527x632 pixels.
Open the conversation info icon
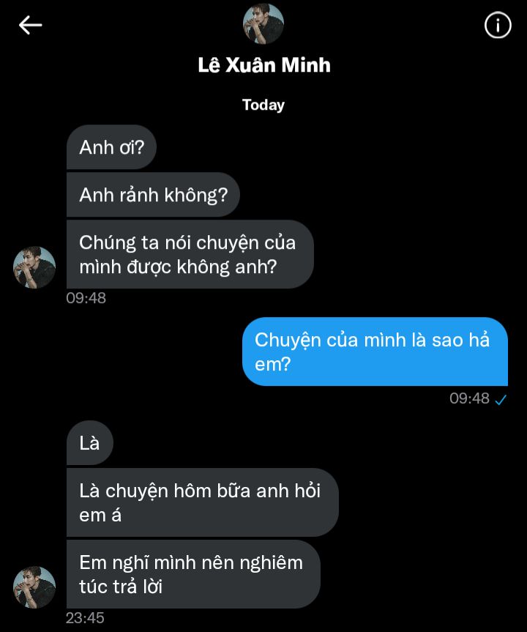coord(498,25)
